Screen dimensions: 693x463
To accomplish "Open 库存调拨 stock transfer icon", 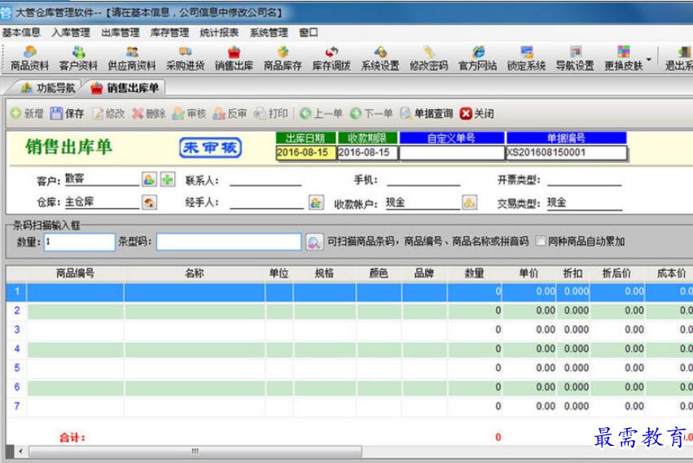I will pyautogui.click(x=331, y=59).
